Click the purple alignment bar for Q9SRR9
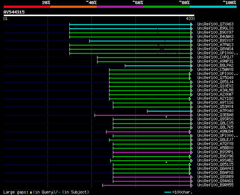 pyautogui.click(x=152, y=177)
